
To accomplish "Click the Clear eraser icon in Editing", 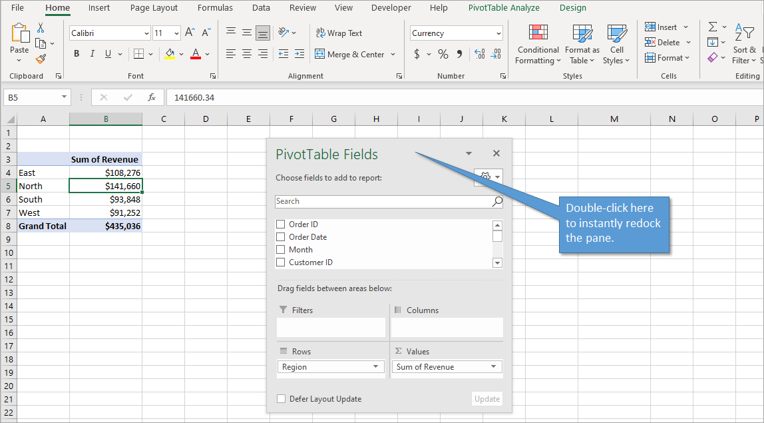I will (712, 57).
